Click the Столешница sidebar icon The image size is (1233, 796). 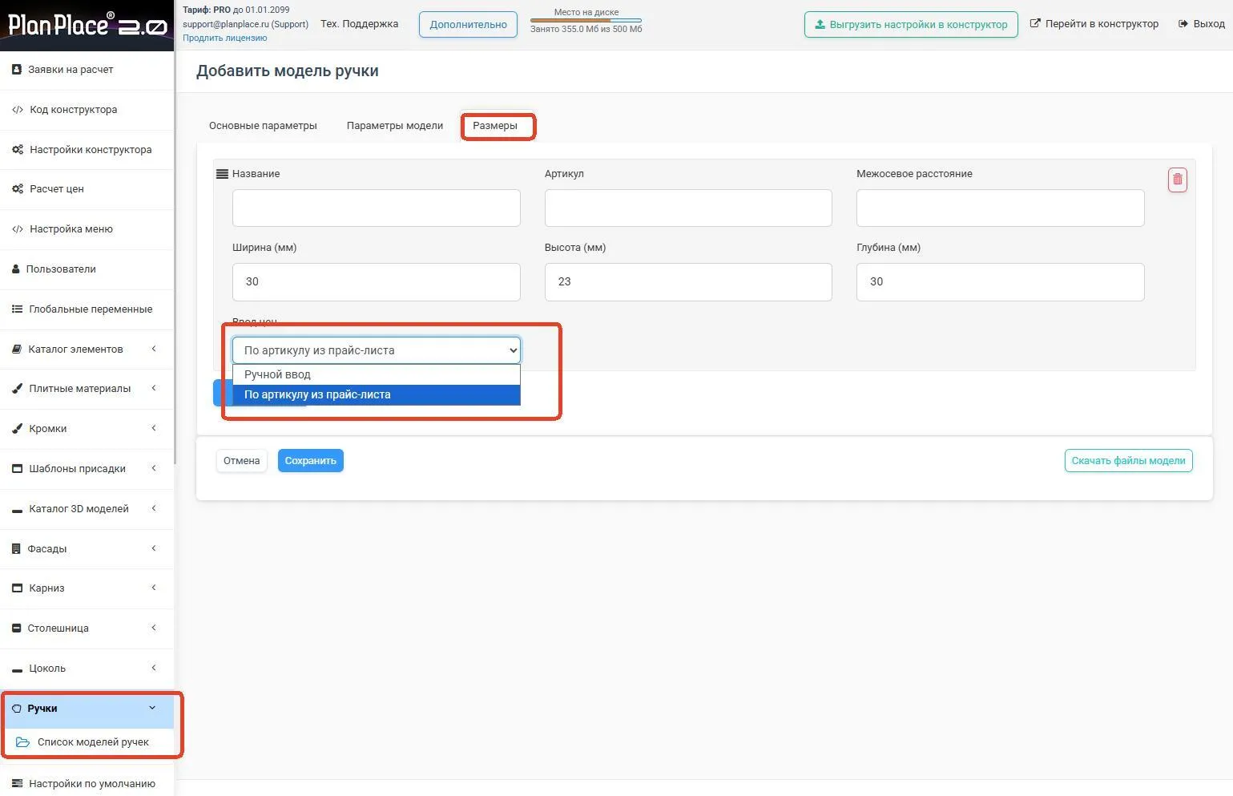[x=17, y=628]
